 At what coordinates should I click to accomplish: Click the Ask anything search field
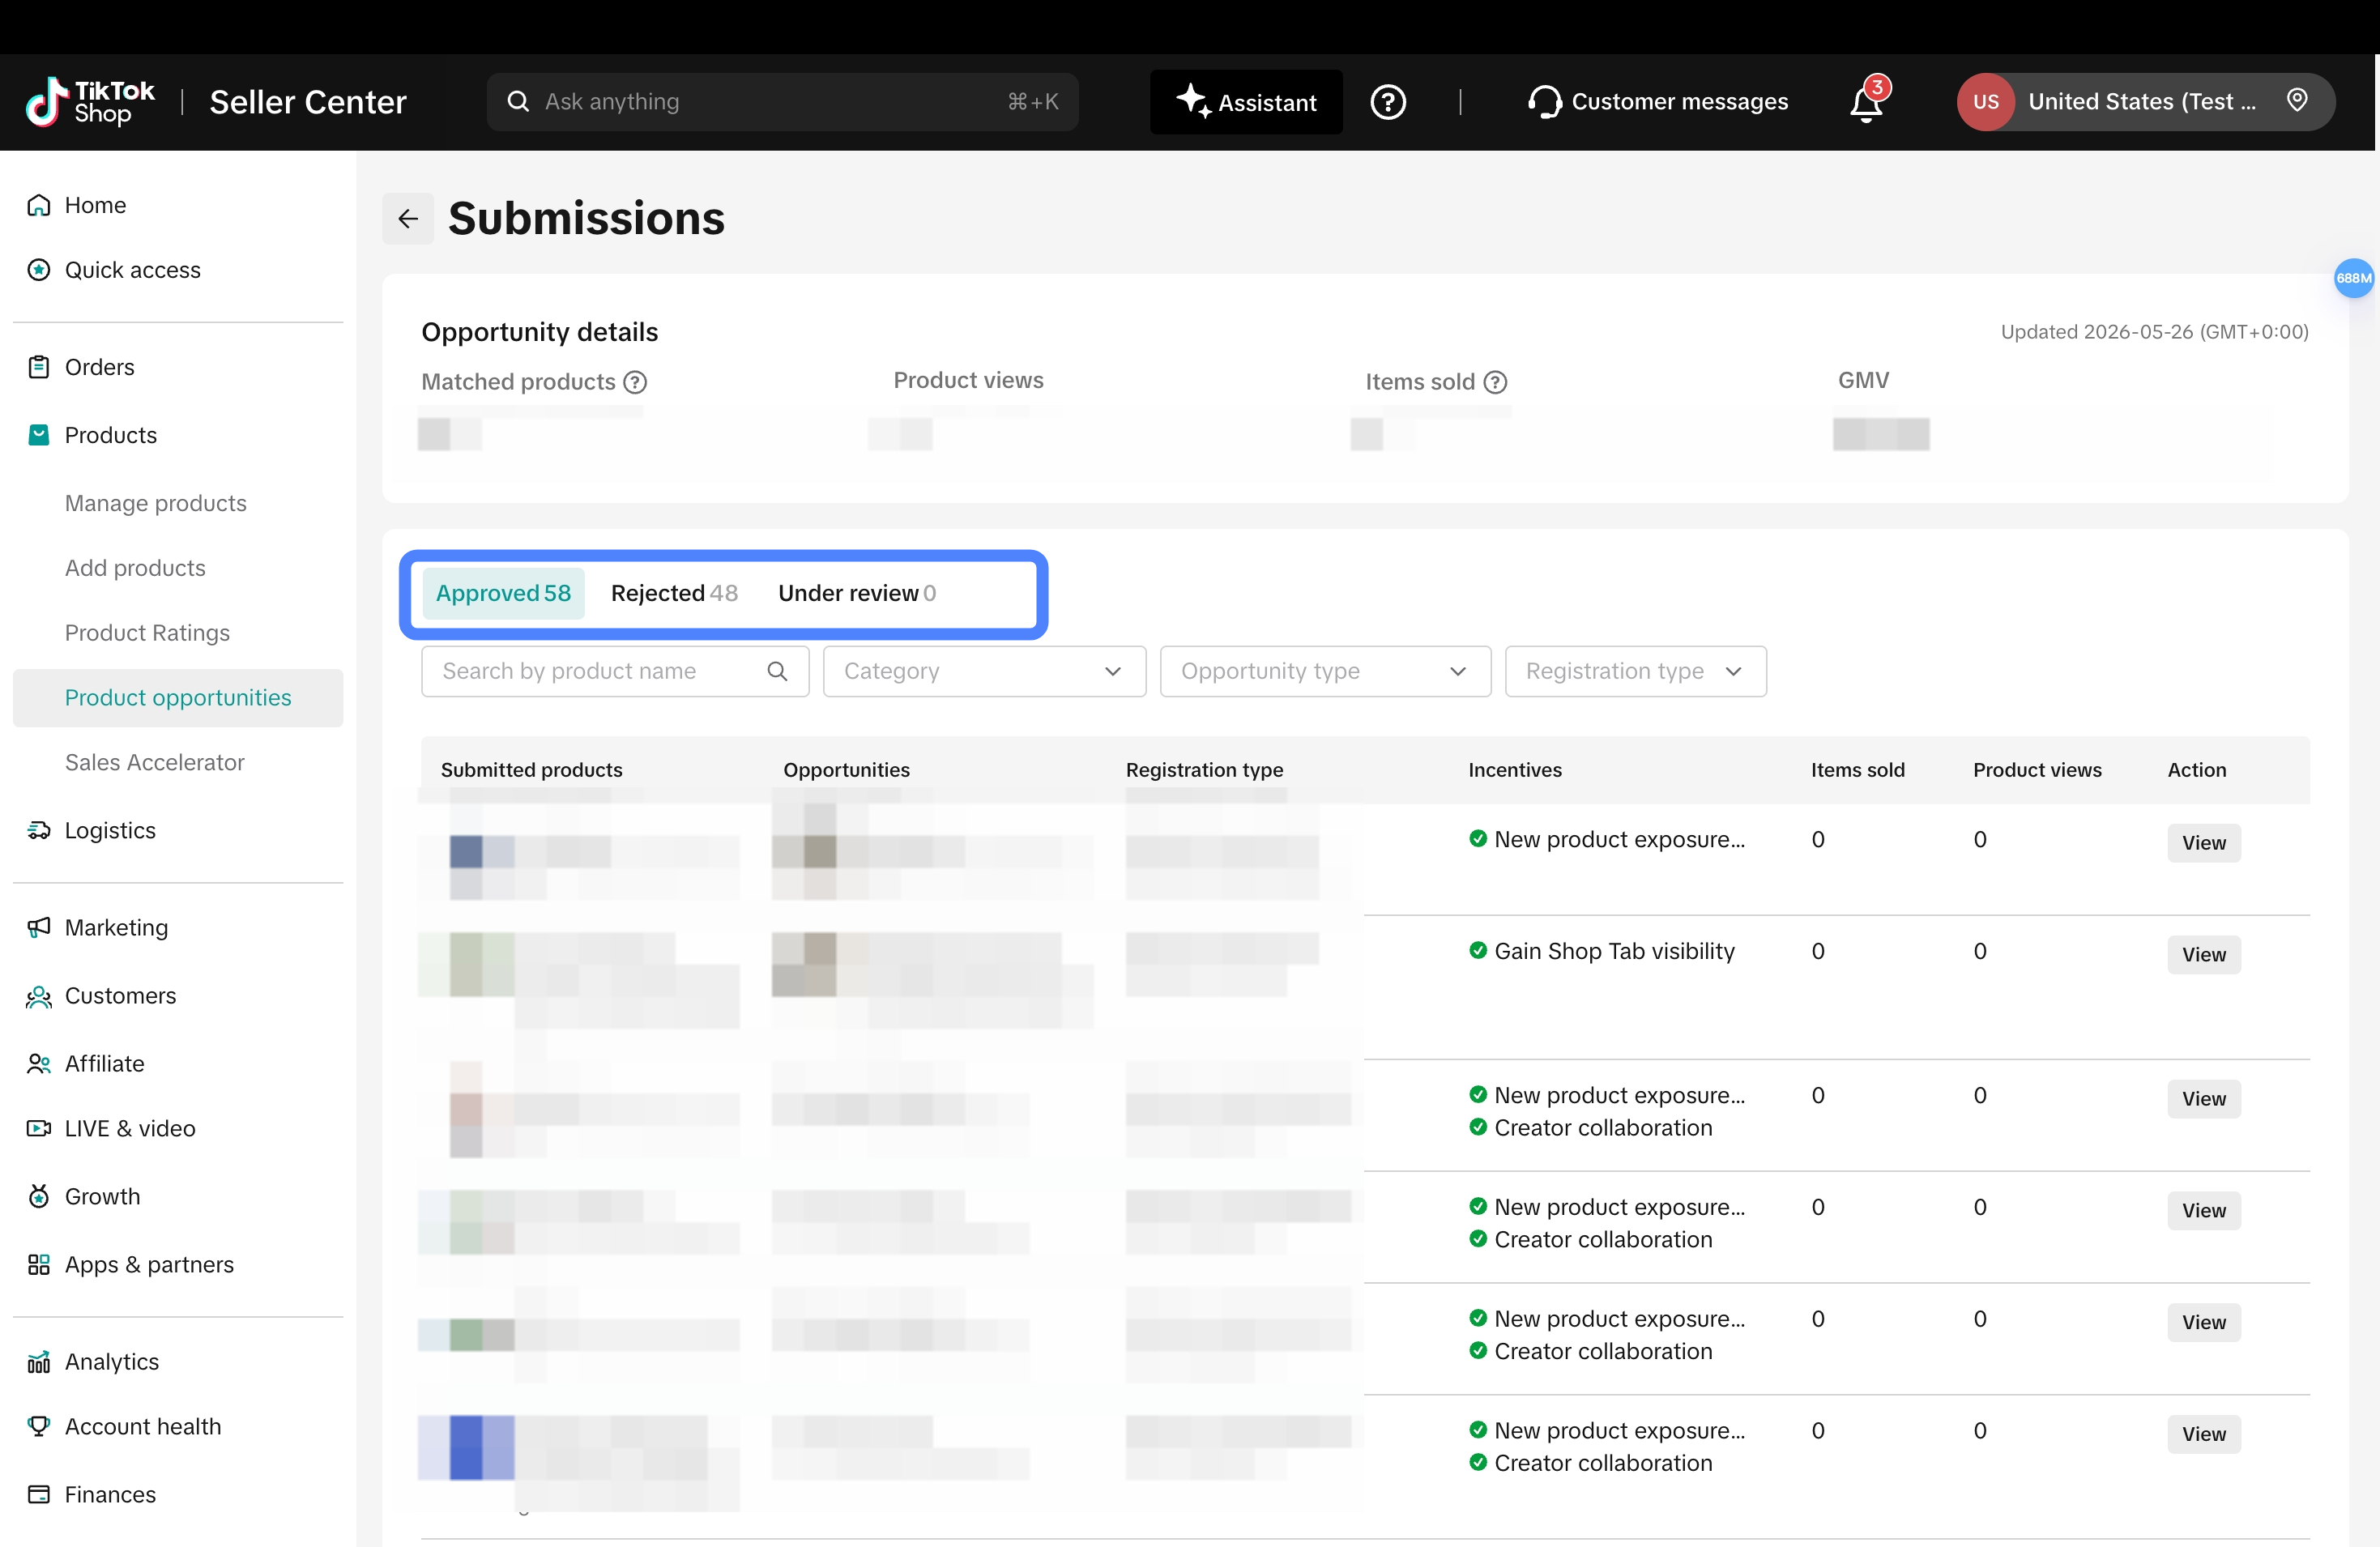click(782, 102)
